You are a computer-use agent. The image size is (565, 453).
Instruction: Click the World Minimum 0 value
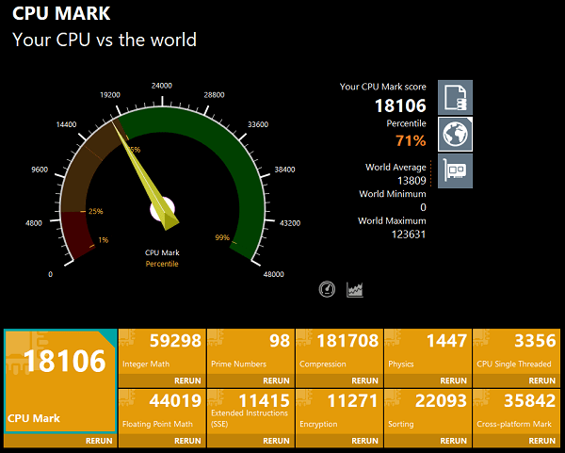coord(423,207)
